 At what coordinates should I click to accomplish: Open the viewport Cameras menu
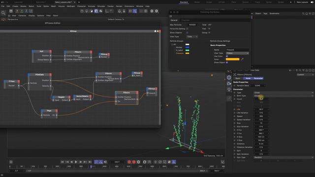click(x=22, y=15)
